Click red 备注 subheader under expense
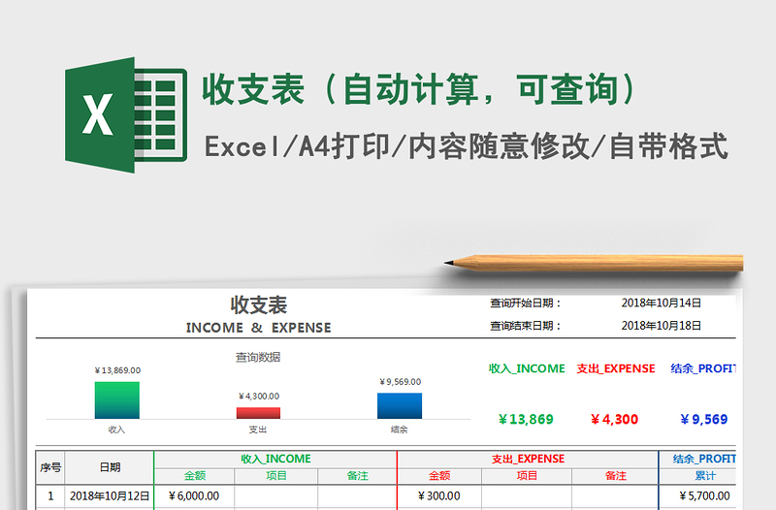The width and height of the screenshot is (776, 510). pos(615,476)
